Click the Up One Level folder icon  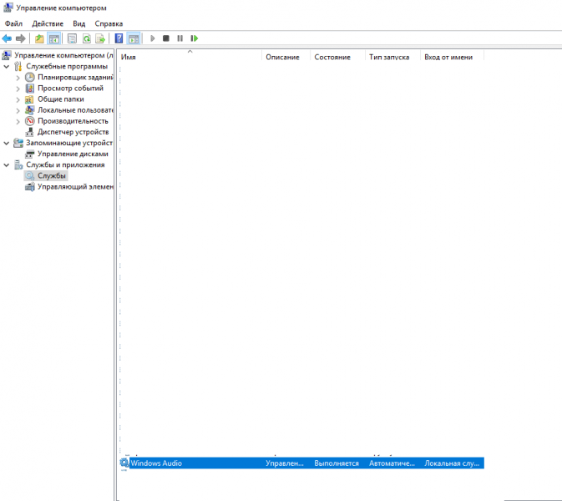click(39, 38)
